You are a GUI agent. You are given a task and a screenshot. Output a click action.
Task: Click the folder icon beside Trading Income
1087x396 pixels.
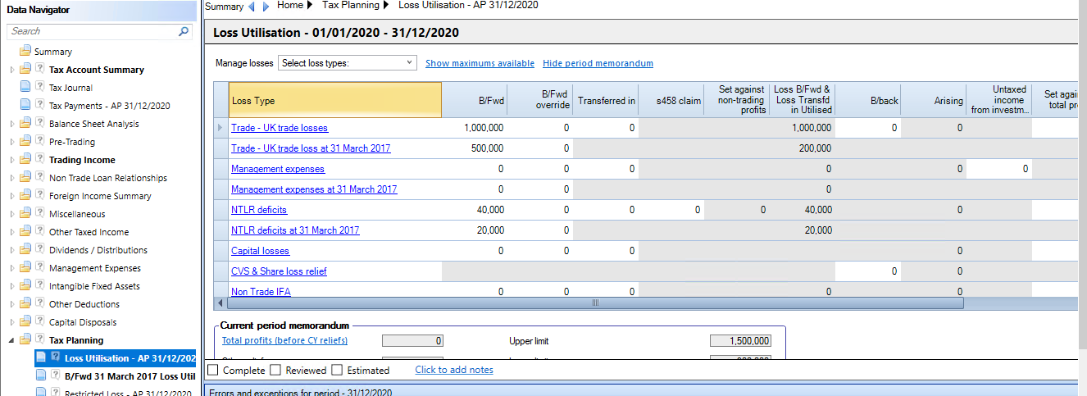pyautogui.click(x=25, y=160)
